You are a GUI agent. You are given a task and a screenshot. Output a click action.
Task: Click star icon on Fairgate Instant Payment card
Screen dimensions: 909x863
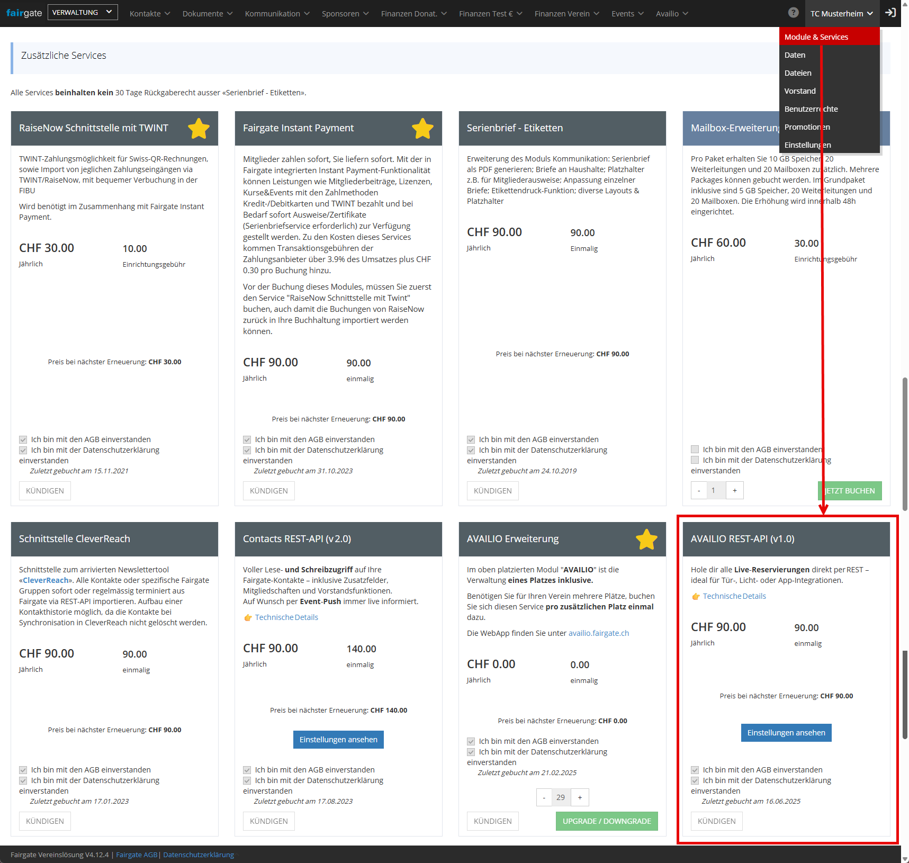[x=422, y=128]
